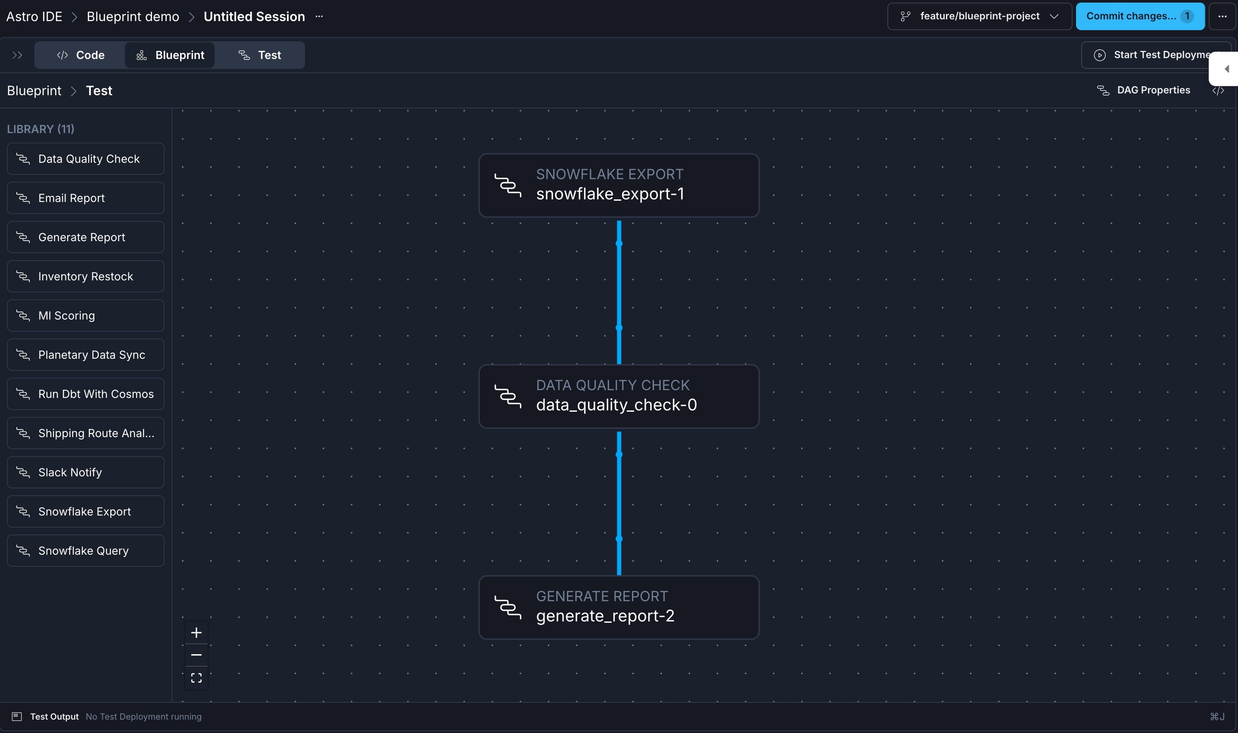
Task: Click the fit view fullscreen icon
Action: (x=196, y=678)
